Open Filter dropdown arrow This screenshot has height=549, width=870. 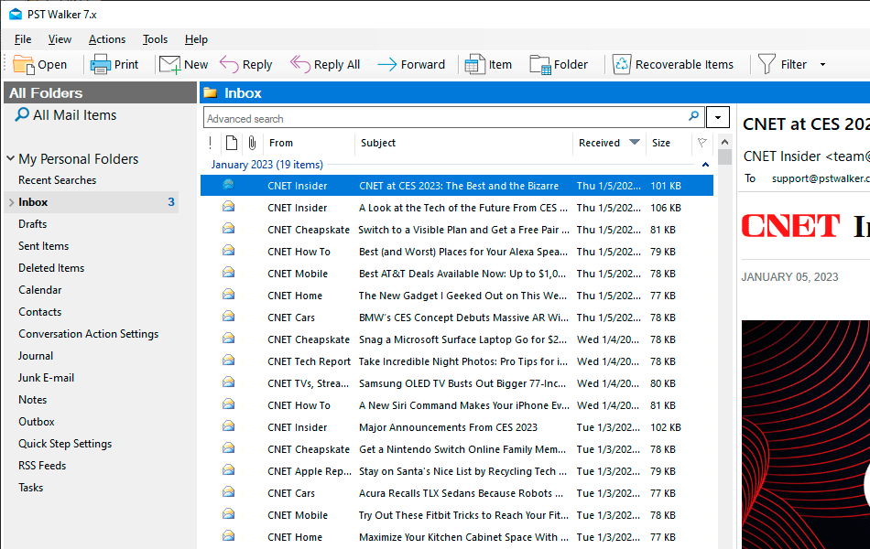823,65
